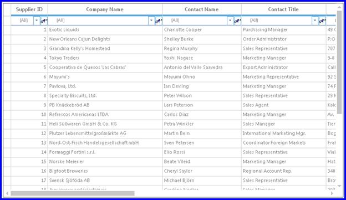The height and width of the screenshot is (200, 346).
Task: Click the Contact Title filter operator icon
Action: [x=322, y=20]
